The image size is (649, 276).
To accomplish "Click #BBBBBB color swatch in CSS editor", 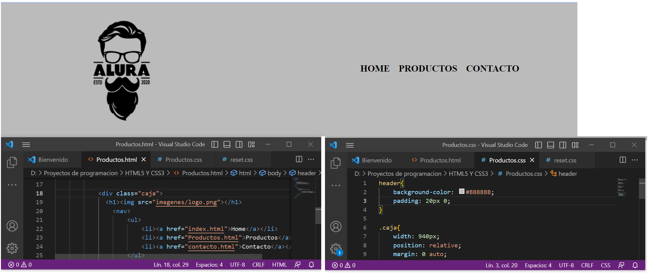I will pos(462,191).
